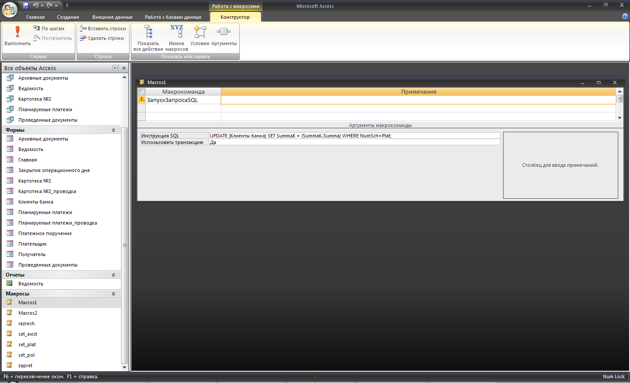Select table Архивные документы at top
Viewport: 630px width, 383px height.
61,78
